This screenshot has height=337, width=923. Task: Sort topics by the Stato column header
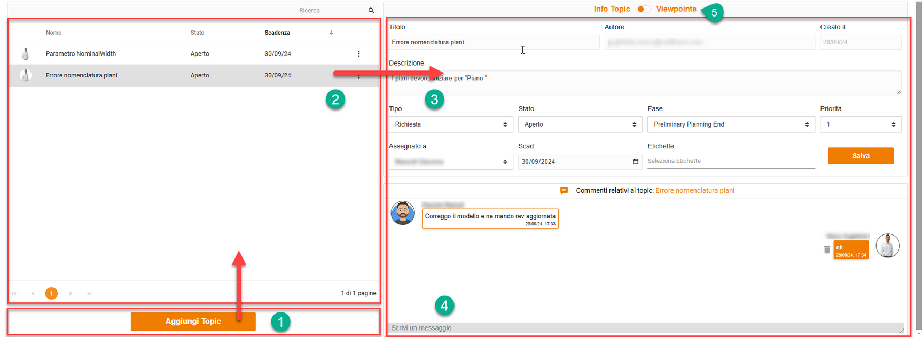[197, 33]
